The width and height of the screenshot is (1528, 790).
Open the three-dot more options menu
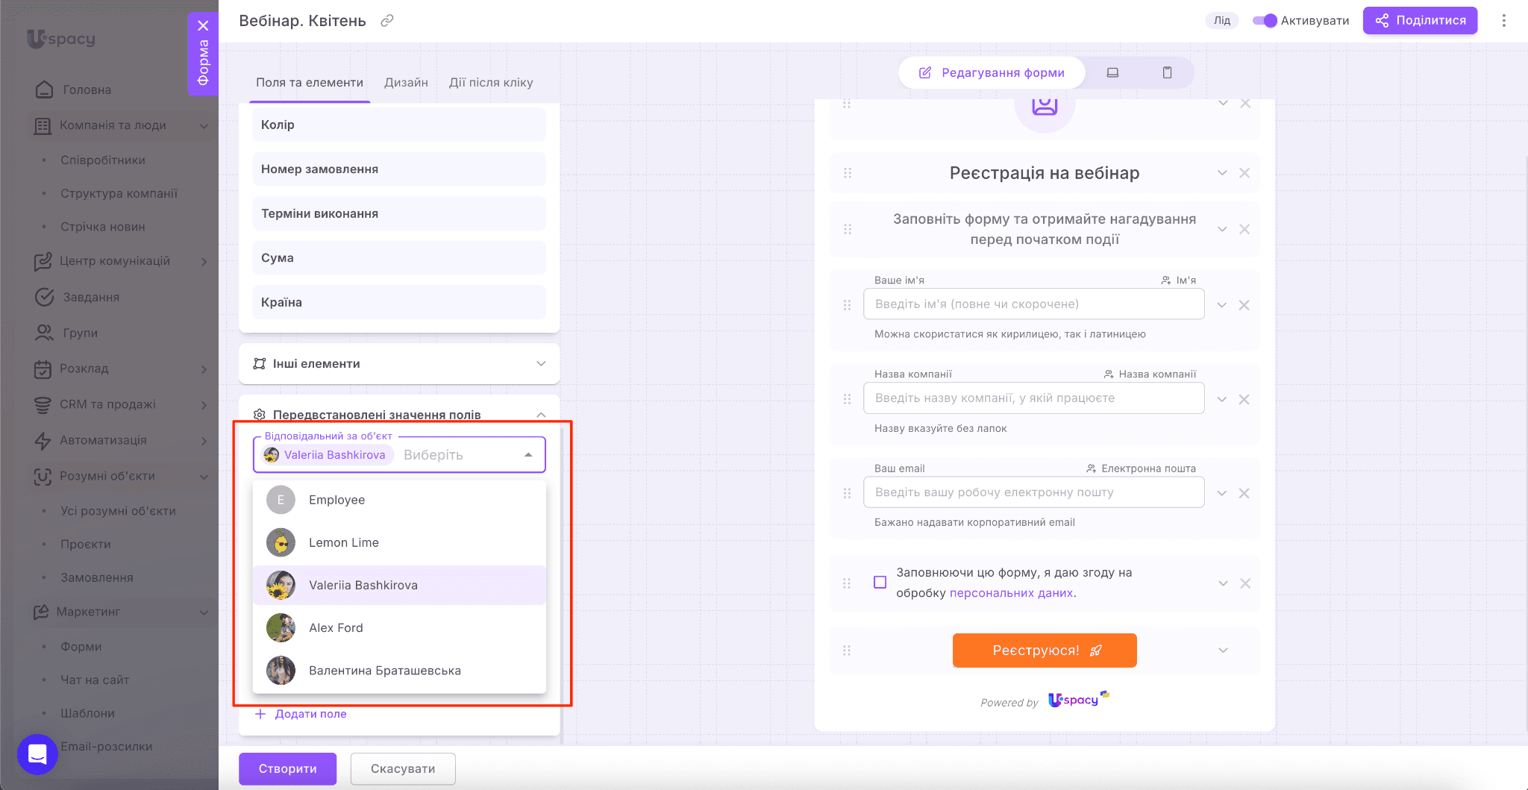click(x=1503, y=21)
